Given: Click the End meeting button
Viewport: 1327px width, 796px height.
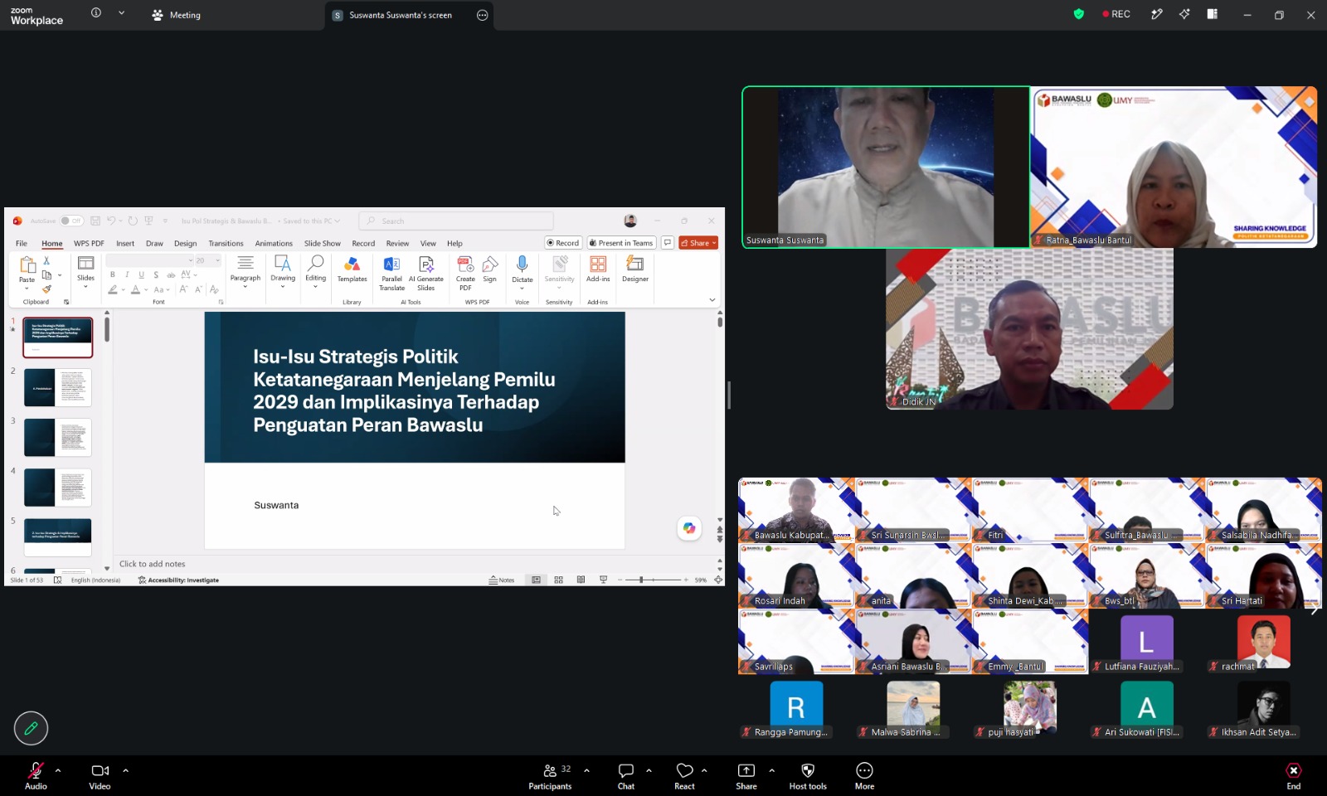Looking at the screenshot, I should click(x=1294, y=776).
